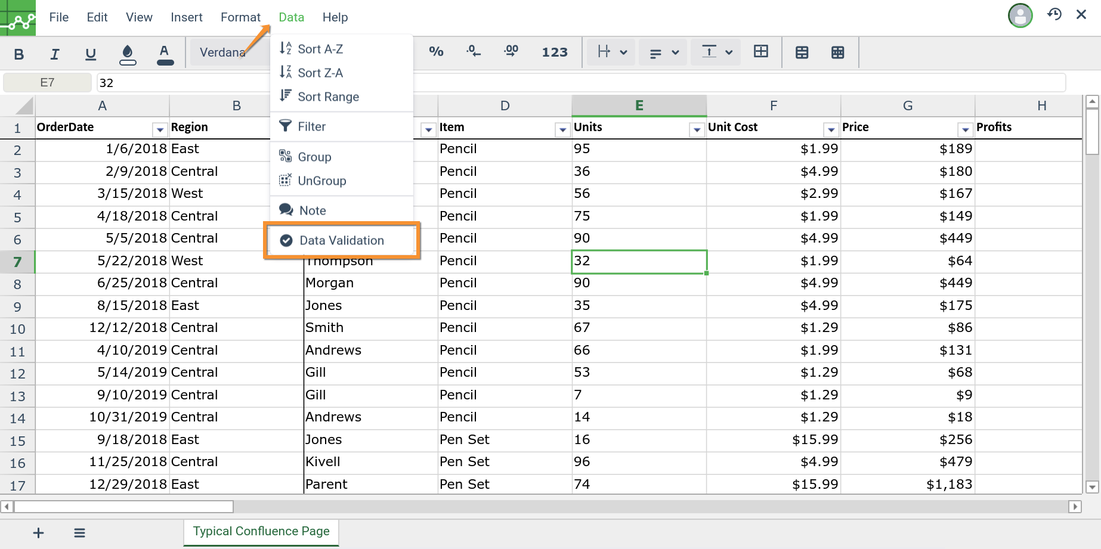This screenshot has width=1101, height=549.
Task: Open the all sheets list button
Action: point(79,533)
